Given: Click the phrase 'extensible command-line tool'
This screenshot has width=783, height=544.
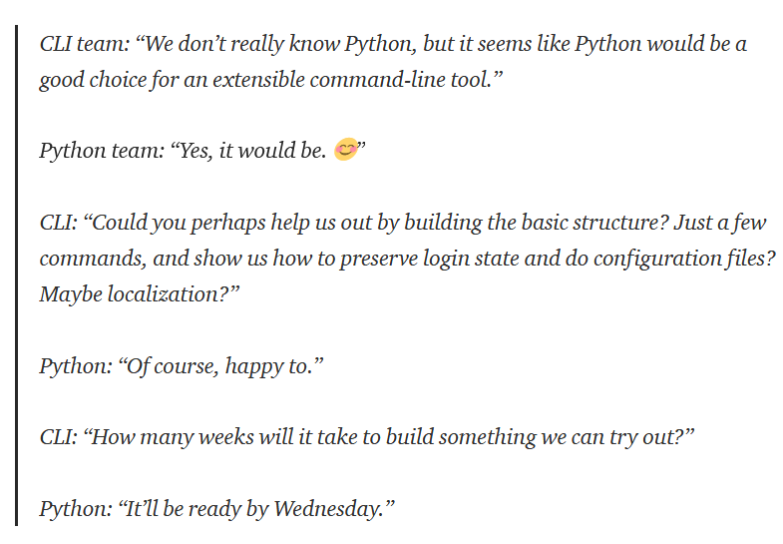Looking at the screenshot, I should coord(352,80).
